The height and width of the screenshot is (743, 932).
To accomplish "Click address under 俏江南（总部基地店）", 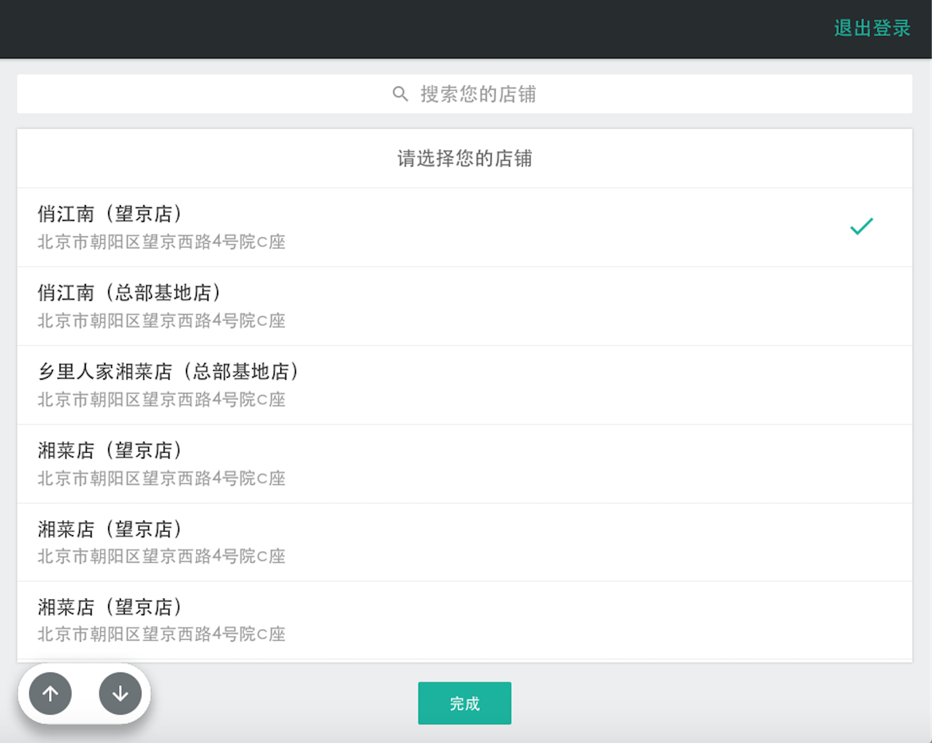I will point(162,321).
